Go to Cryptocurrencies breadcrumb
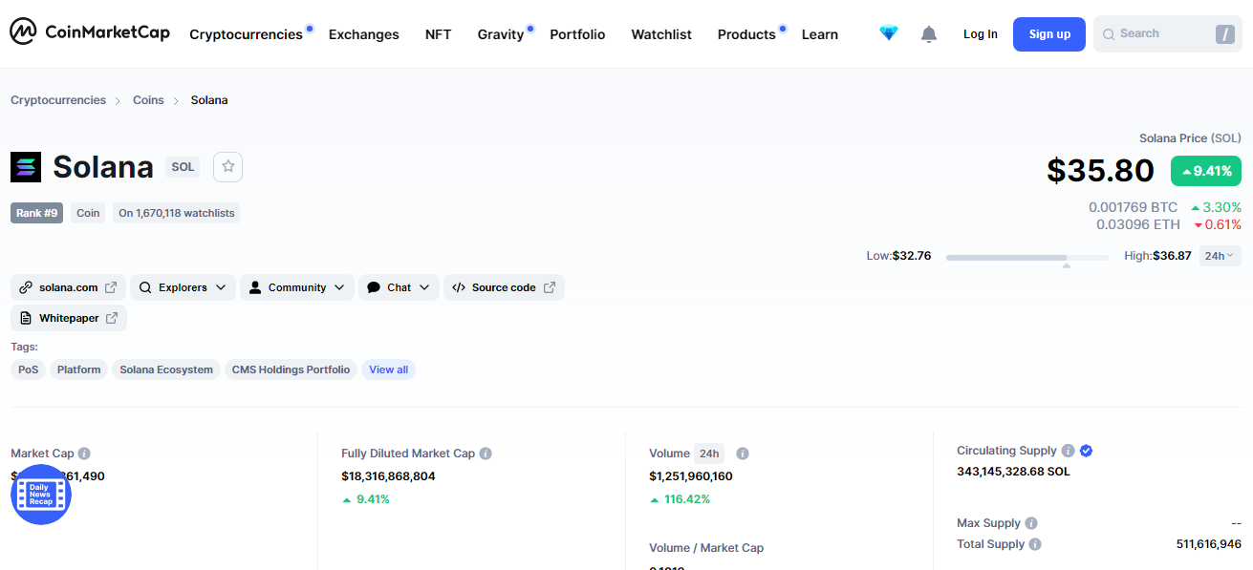 click(58, 100)
